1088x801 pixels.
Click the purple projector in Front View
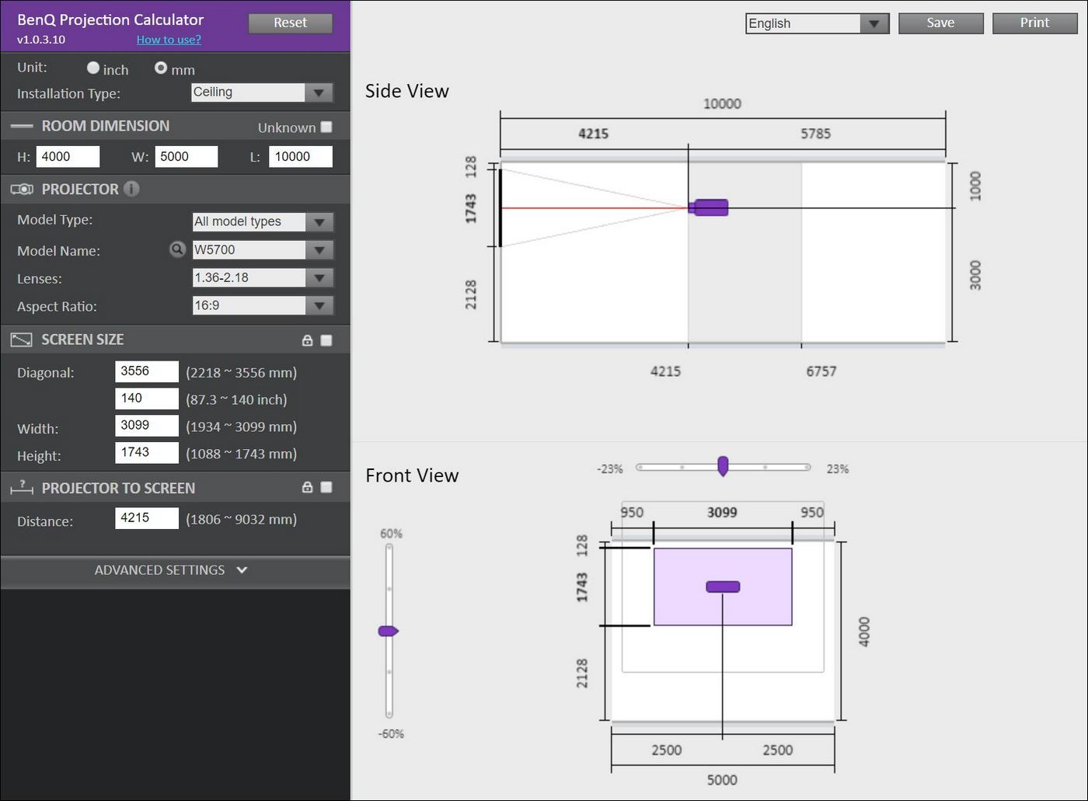click(723, 587)
